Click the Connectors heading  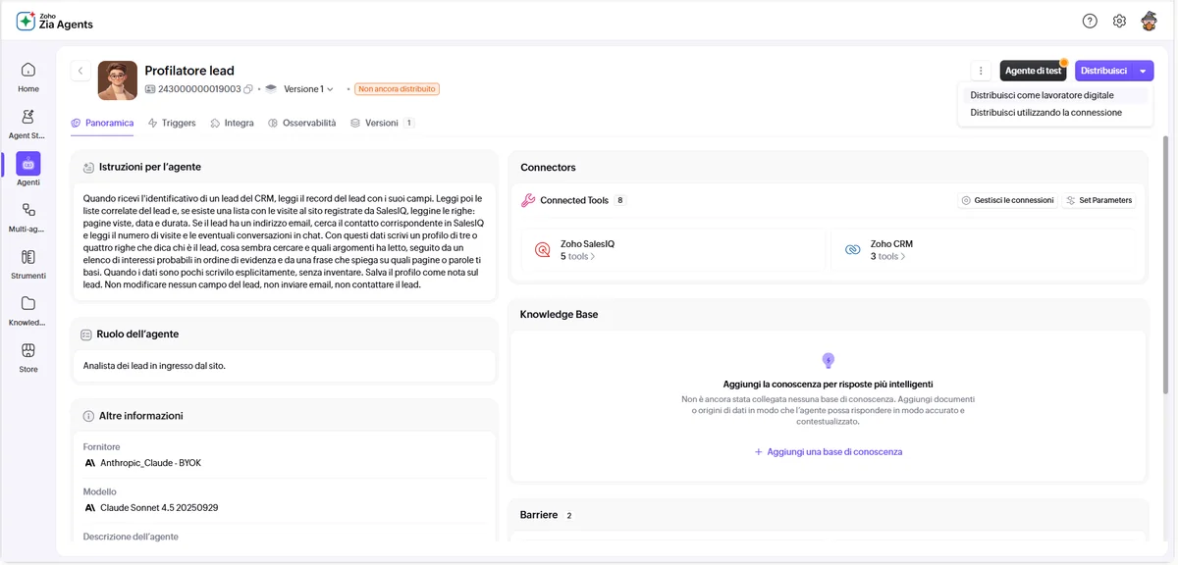(548, 168)
